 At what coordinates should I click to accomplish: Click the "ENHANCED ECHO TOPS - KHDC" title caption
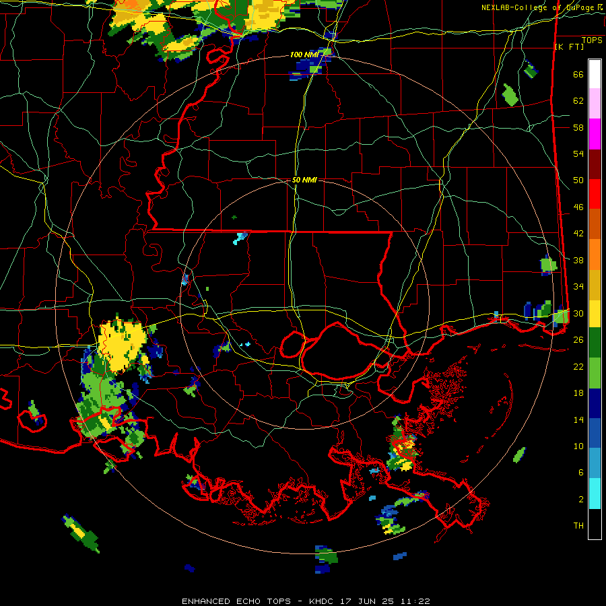[x=259, y=601]
